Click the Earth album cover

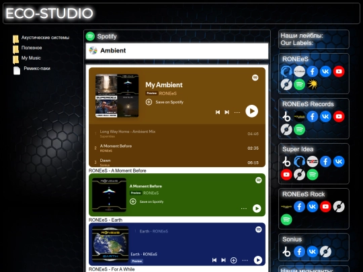(110, 244)
